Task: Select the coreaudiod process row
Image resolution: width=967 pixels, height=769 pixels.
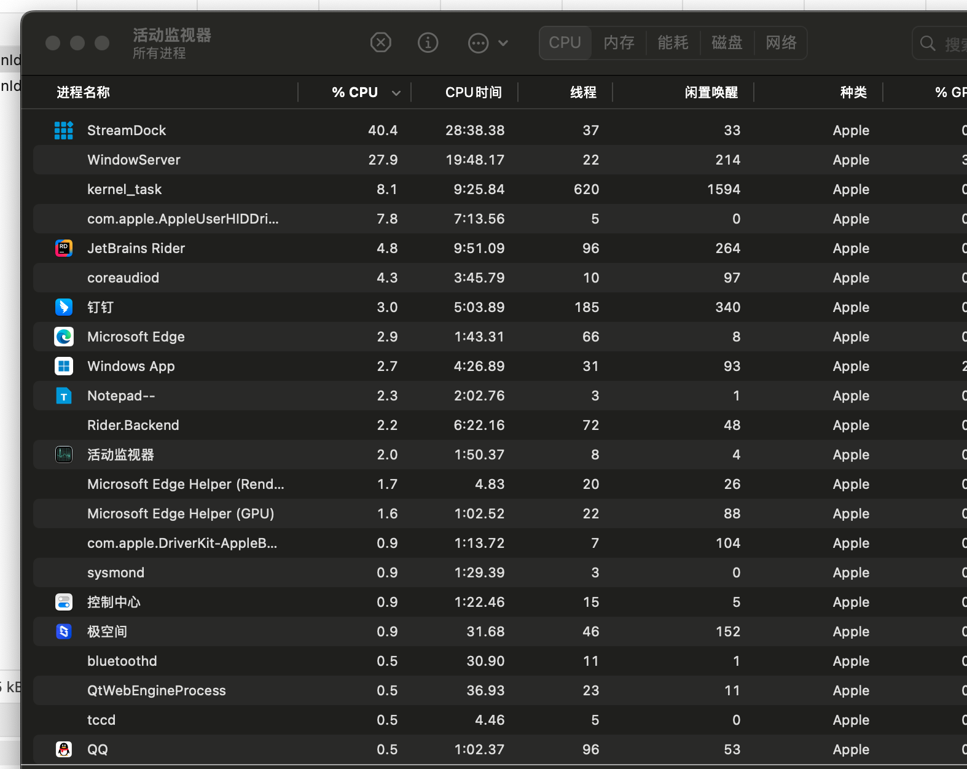Action: [x=500, y=278]
